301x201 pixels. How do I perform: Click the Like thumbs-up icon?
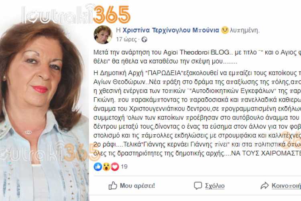[x=113, y=185]
